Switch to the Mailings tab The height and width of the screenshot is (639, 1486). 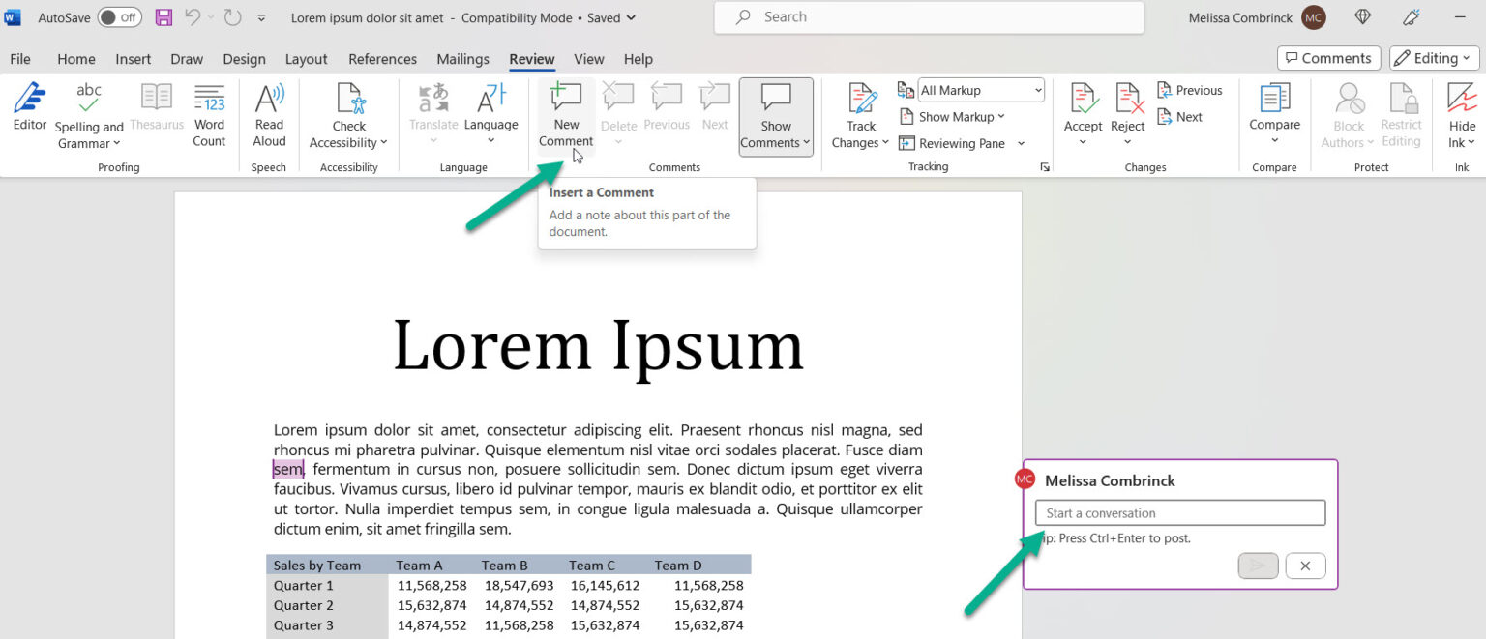[x=463, y=59]
